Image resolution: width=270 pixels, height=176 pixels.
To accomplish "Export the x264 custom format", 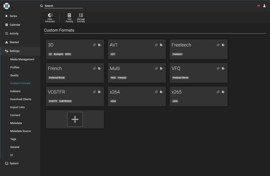I will 161,92.
